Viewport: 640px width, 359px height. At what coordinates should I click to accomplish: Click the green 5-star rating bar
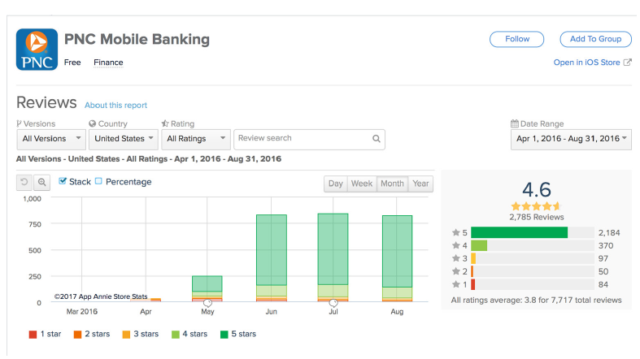[519, 232]
